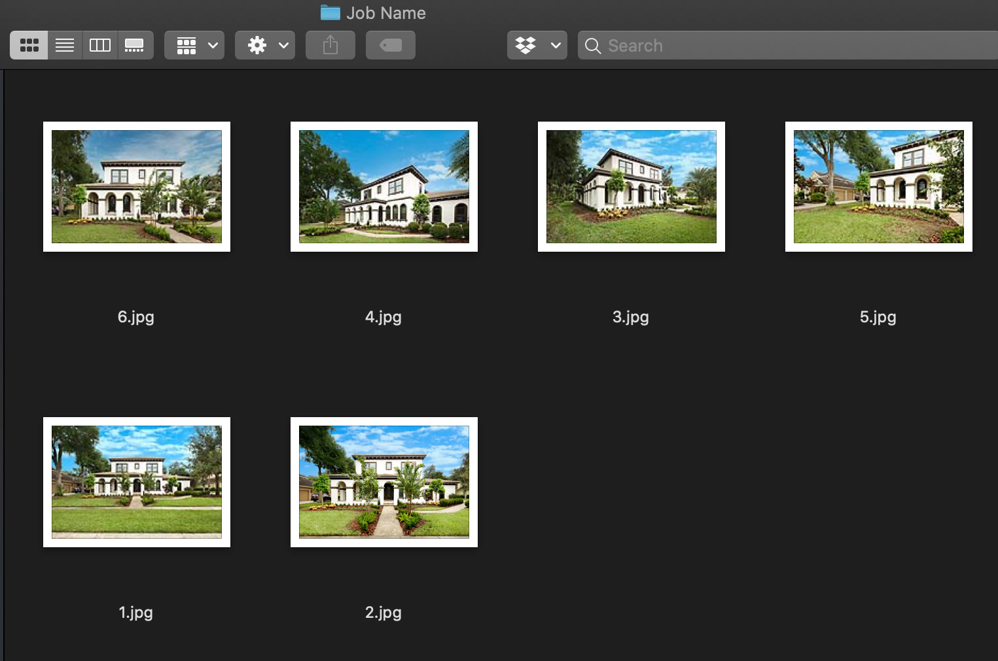
Task: Click the 6.jpg file name
Action: [x=136, y=317]
